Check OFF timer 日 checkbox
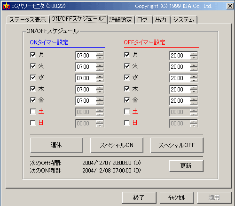The width and height of the screenshot is (235, 206). pyautogui.click(x=127, y=123)
